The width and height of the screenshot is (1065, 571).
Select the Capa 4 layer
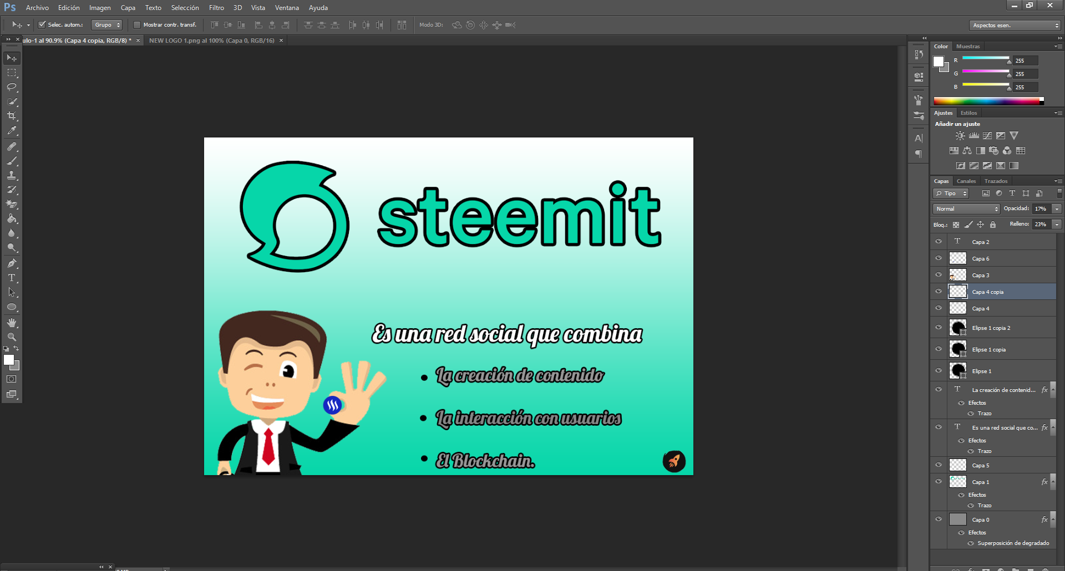click(1002, 308)
